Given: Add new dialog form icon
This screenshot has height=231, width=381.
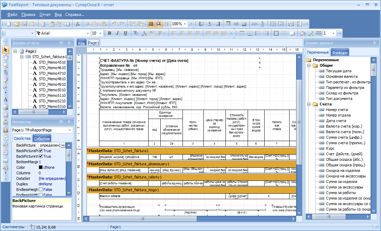Looking at the screenshot, I should point(51,24).
